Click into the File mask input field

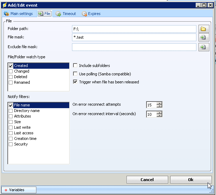click(x=134, y=38)
